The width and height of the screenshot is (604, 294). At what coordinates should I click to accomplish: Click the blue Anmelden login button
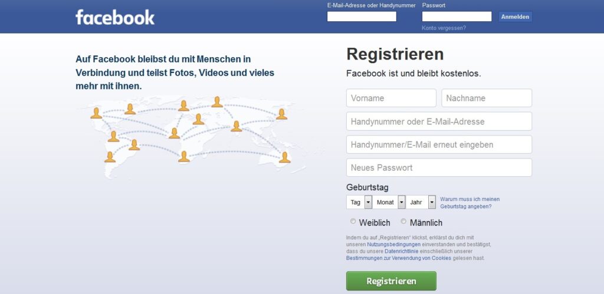click(515, 16)
